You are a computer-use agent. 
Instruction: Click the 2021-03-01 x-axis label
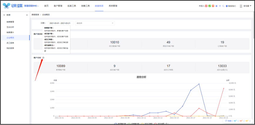[59, 118]
